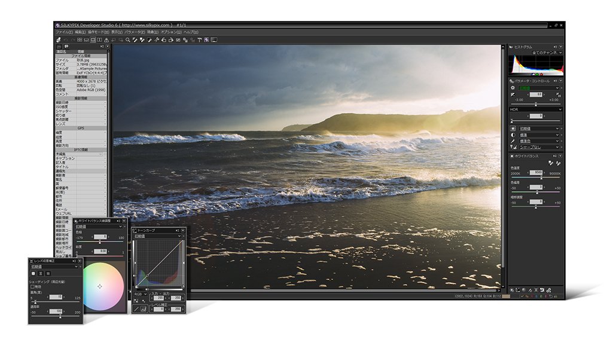Click the hue 色相 slider in fine-adjust panel
Image resolution: width=610 pixels, height=345 pixels.
coord(100,242)
